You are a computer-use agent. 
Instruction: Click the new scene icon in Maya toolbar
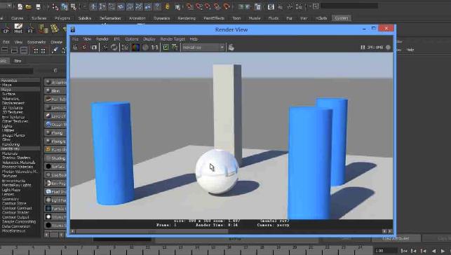[20, 6]
